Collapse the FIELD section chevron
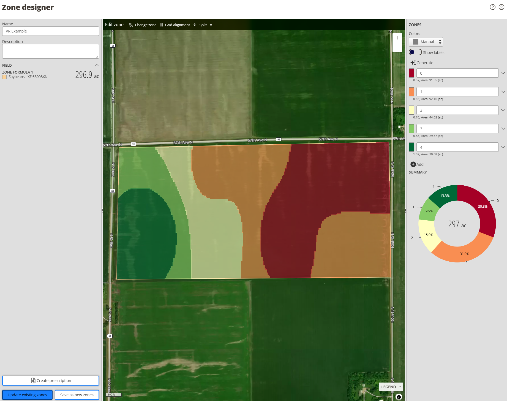Viewport: 507px width, 401px height. pos(97,65)
